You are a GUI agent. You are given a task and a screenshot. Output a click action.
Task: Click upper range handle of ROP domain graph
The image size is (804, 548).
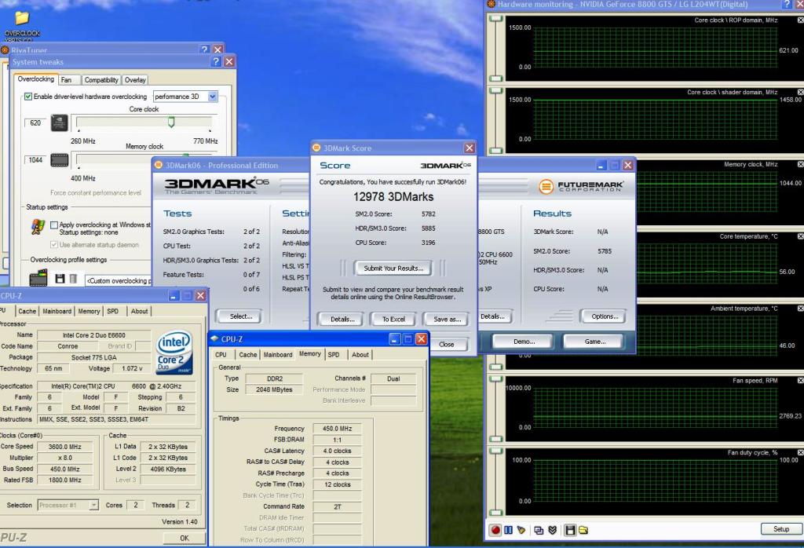[x=495, y=19]
